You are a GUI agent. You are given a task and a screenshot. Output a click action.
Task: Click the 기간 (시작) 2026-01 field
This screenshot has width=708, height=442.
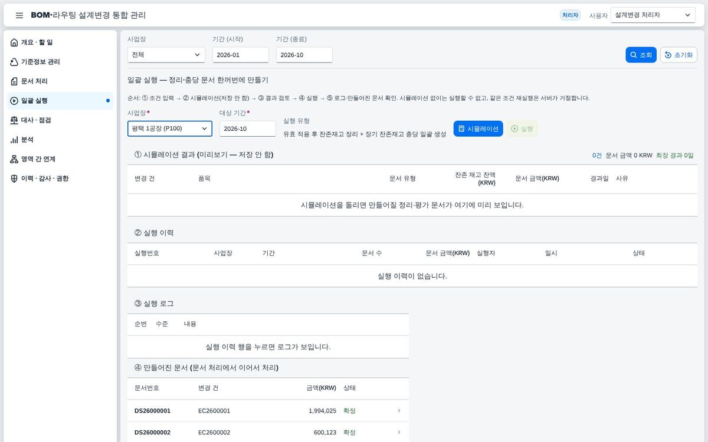tap(241, 55)
